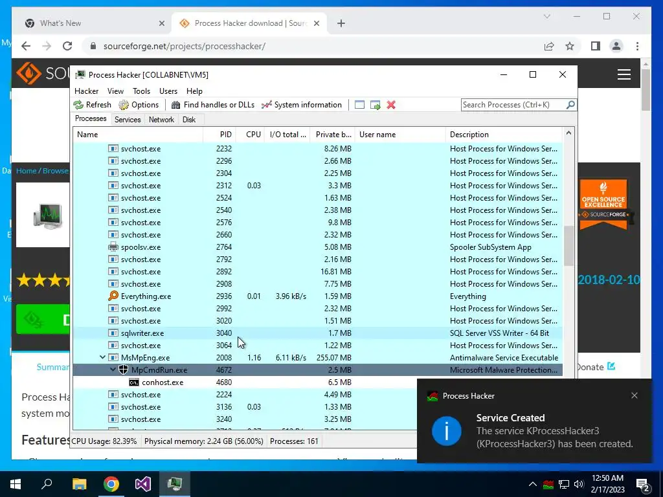Click the red X terminate window icon
This screenshot has height=497, width=663.
point(391,105)
